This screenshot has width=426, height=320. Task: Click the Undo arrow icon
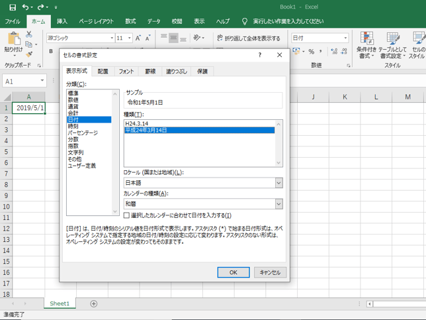click(x=25, y=7)
